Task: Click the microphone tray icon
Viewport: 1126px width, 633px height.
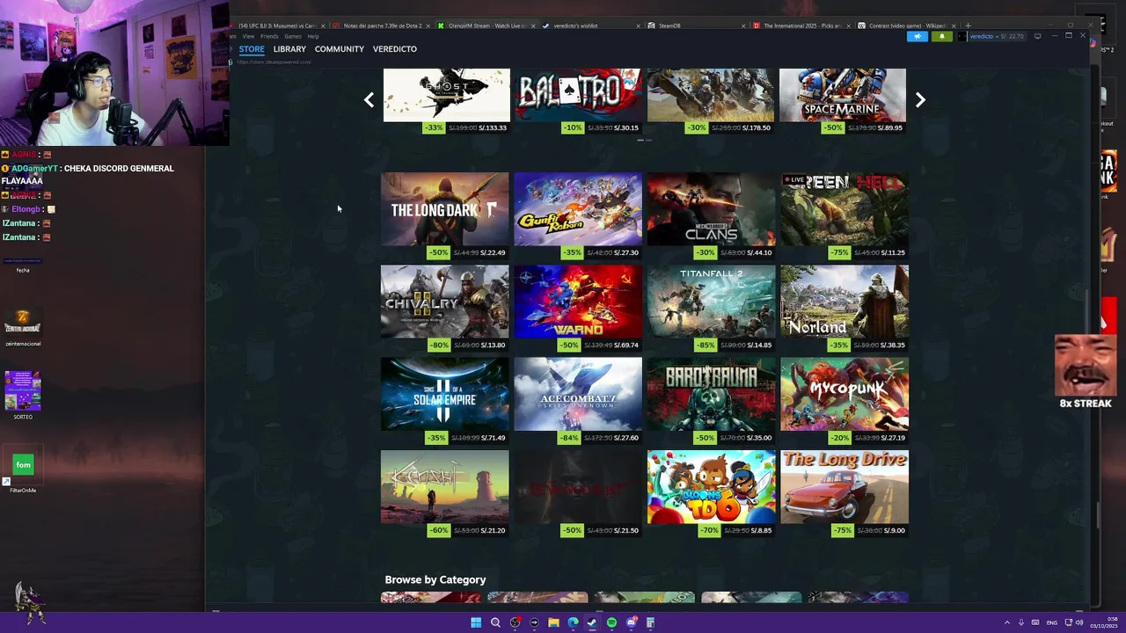Action: pos(1021,622)
